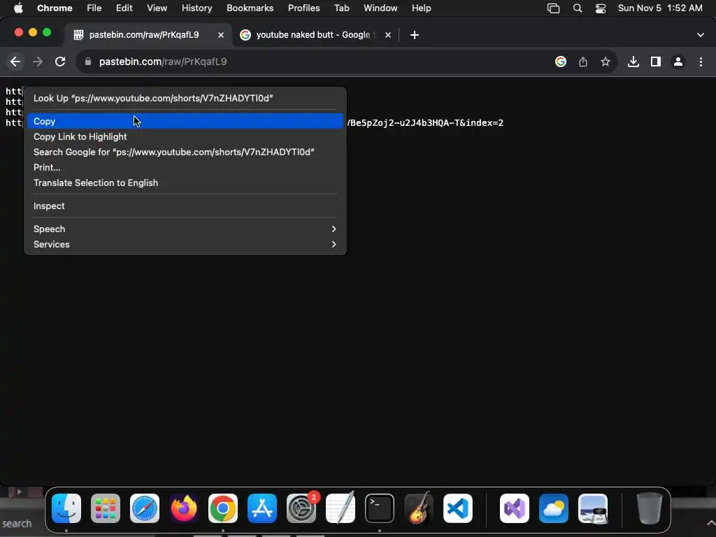Go forward using the browser forward arrow
716x537 pixels.
38,62
